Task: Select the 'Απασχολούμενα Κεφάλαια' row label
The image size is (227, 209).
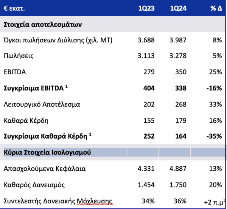Action: (45, 169)
